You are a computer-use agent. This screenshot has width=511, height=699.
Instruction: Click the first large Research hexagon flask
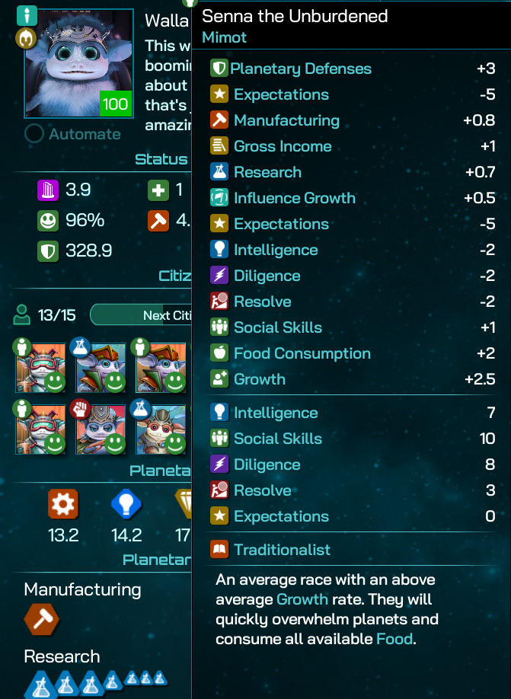coord(41,685)
